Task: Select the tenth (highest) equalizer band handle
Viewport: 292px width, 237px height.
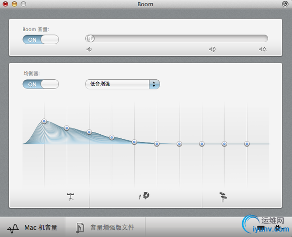Action: click(247, 144)
